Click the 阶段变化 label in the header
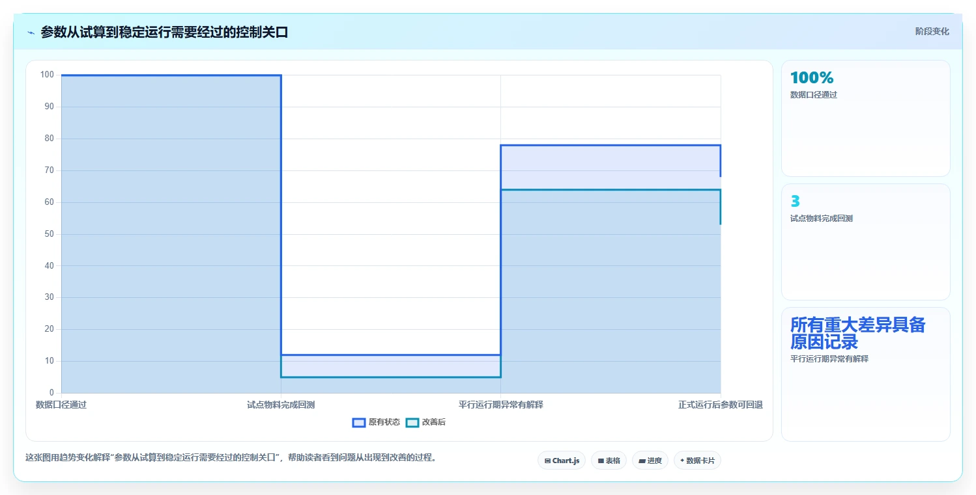The height and width of the screenshot is (495, 976). coord(932,31)
